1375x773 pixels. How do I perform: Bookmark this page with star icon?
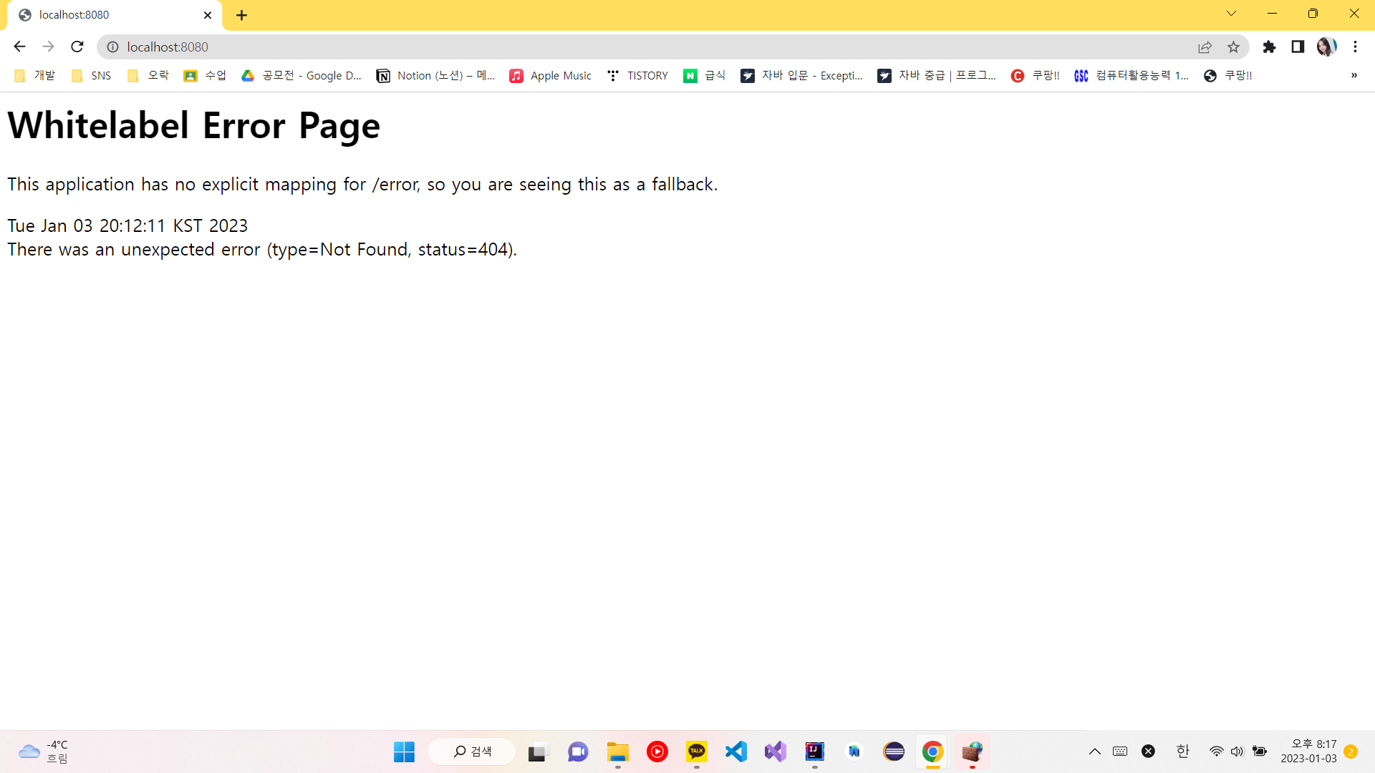[1233, 47]
